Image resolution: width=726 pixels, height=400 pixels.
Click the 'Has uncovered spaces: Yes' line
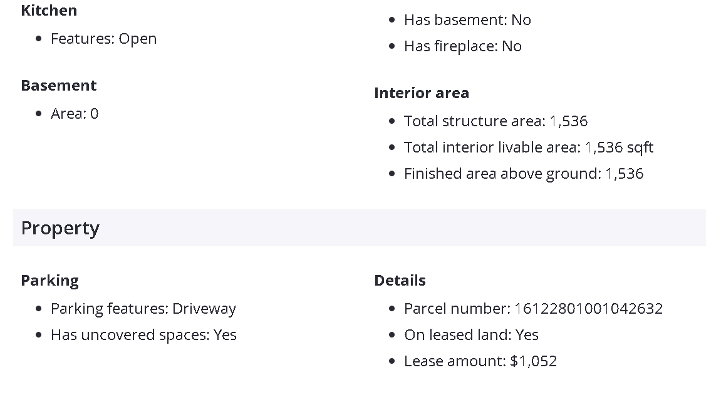tap(143, 335)
